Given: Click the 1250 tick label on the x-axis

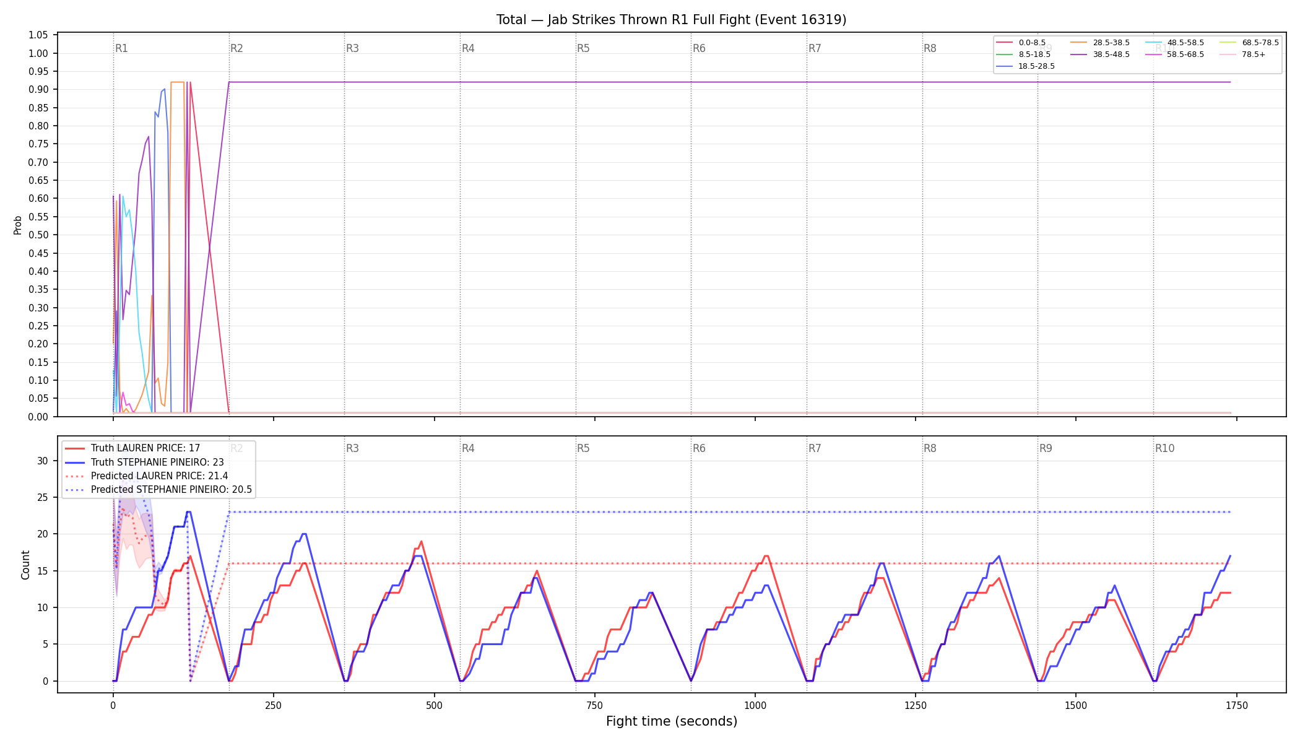Looking at the screenshot, I should coord(916,705).
